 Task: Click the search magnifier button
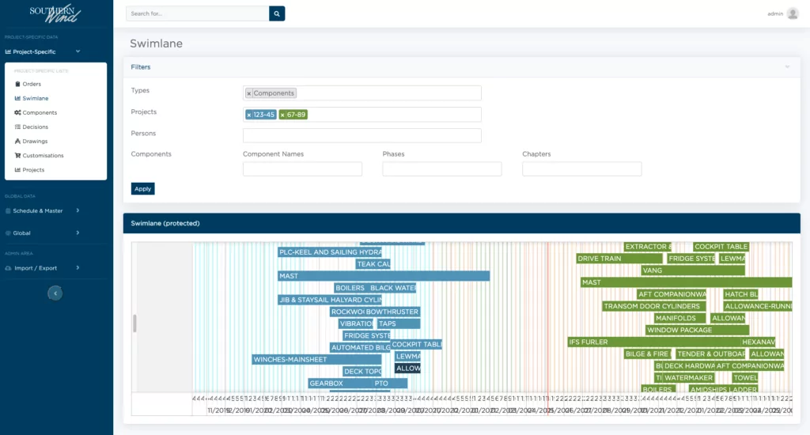pyautogui.click(x=277, y=13)
